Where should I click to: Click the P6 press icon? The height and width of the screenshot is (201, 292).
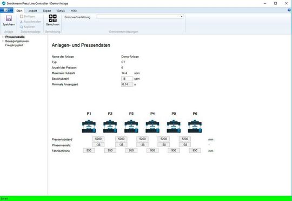195,127
